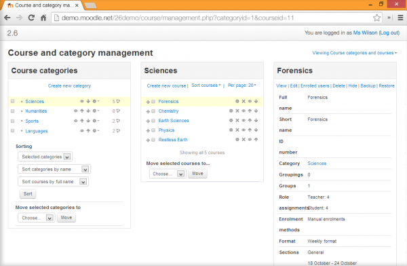Expand the Per page: 20 menu
Viewport: 407px width, 266px height.
click(242, 85)
